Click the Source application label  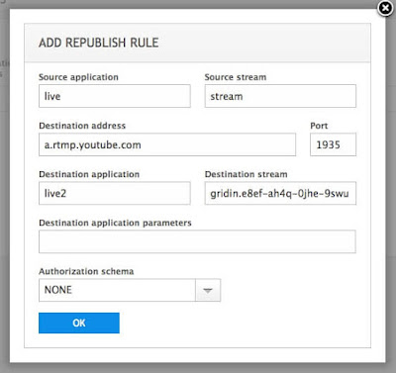78,77
